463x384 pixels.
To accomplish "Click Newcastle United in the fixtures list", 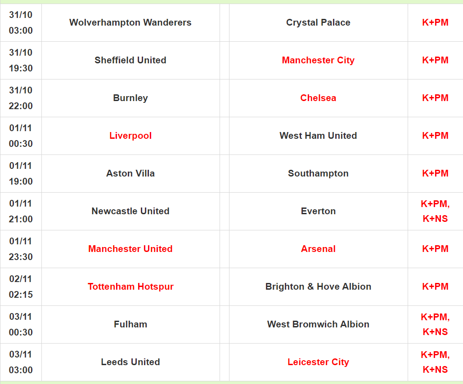I will pos(130,211).
